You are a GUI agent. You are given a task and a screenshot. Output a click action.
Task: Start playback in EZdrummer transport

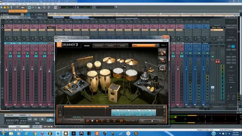[x=97, y=121]
